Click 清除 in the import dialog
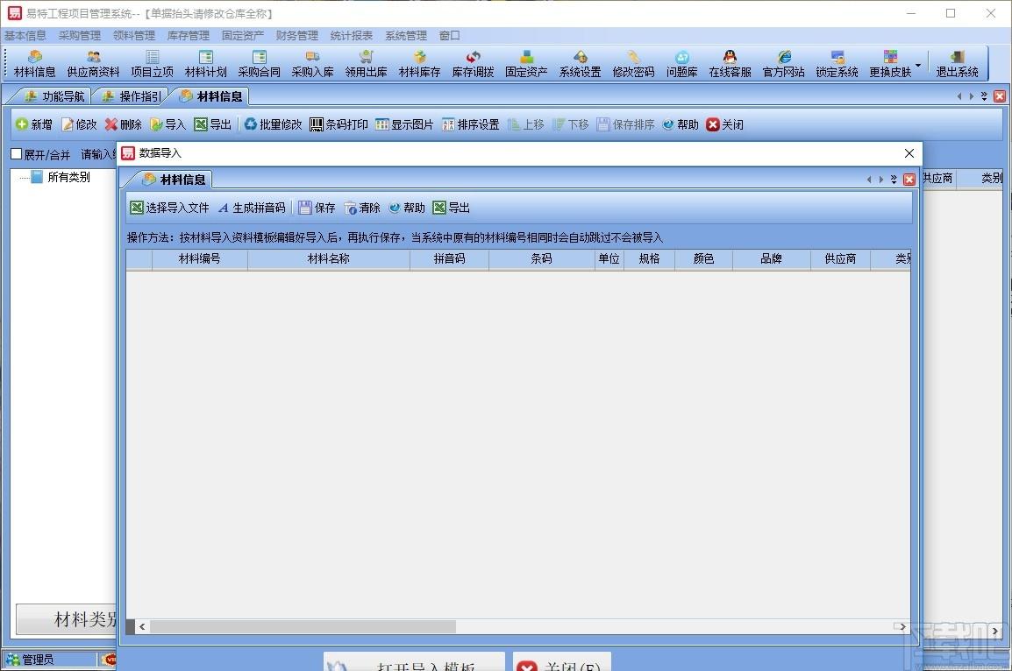 point(362,208)
